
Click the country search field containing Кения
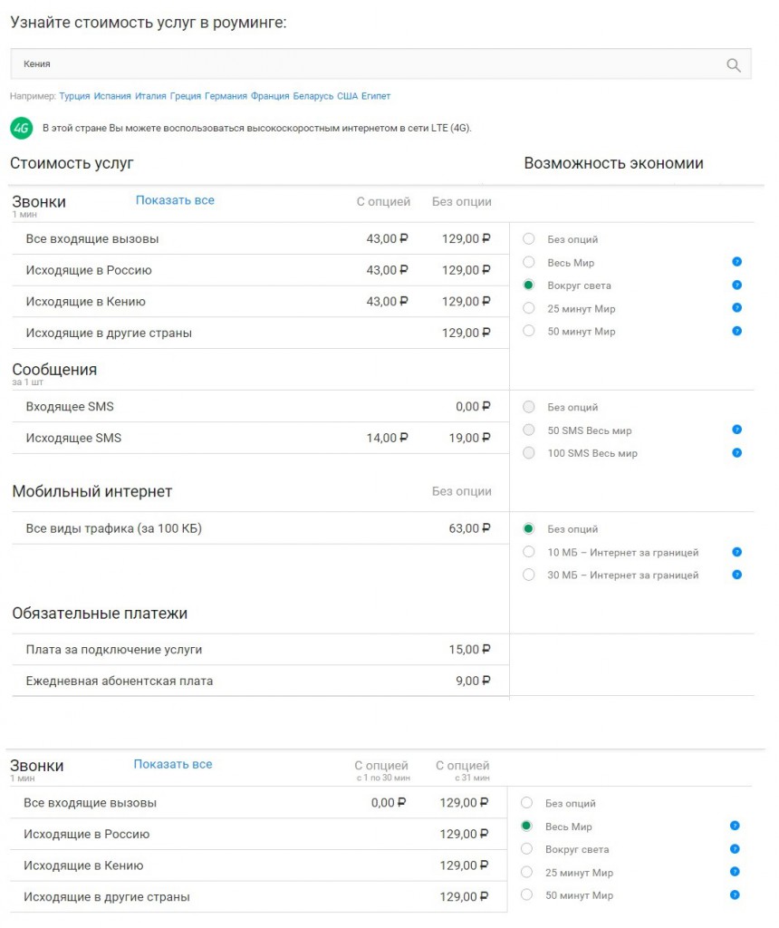pyautogui.click(x=362, y=64)
